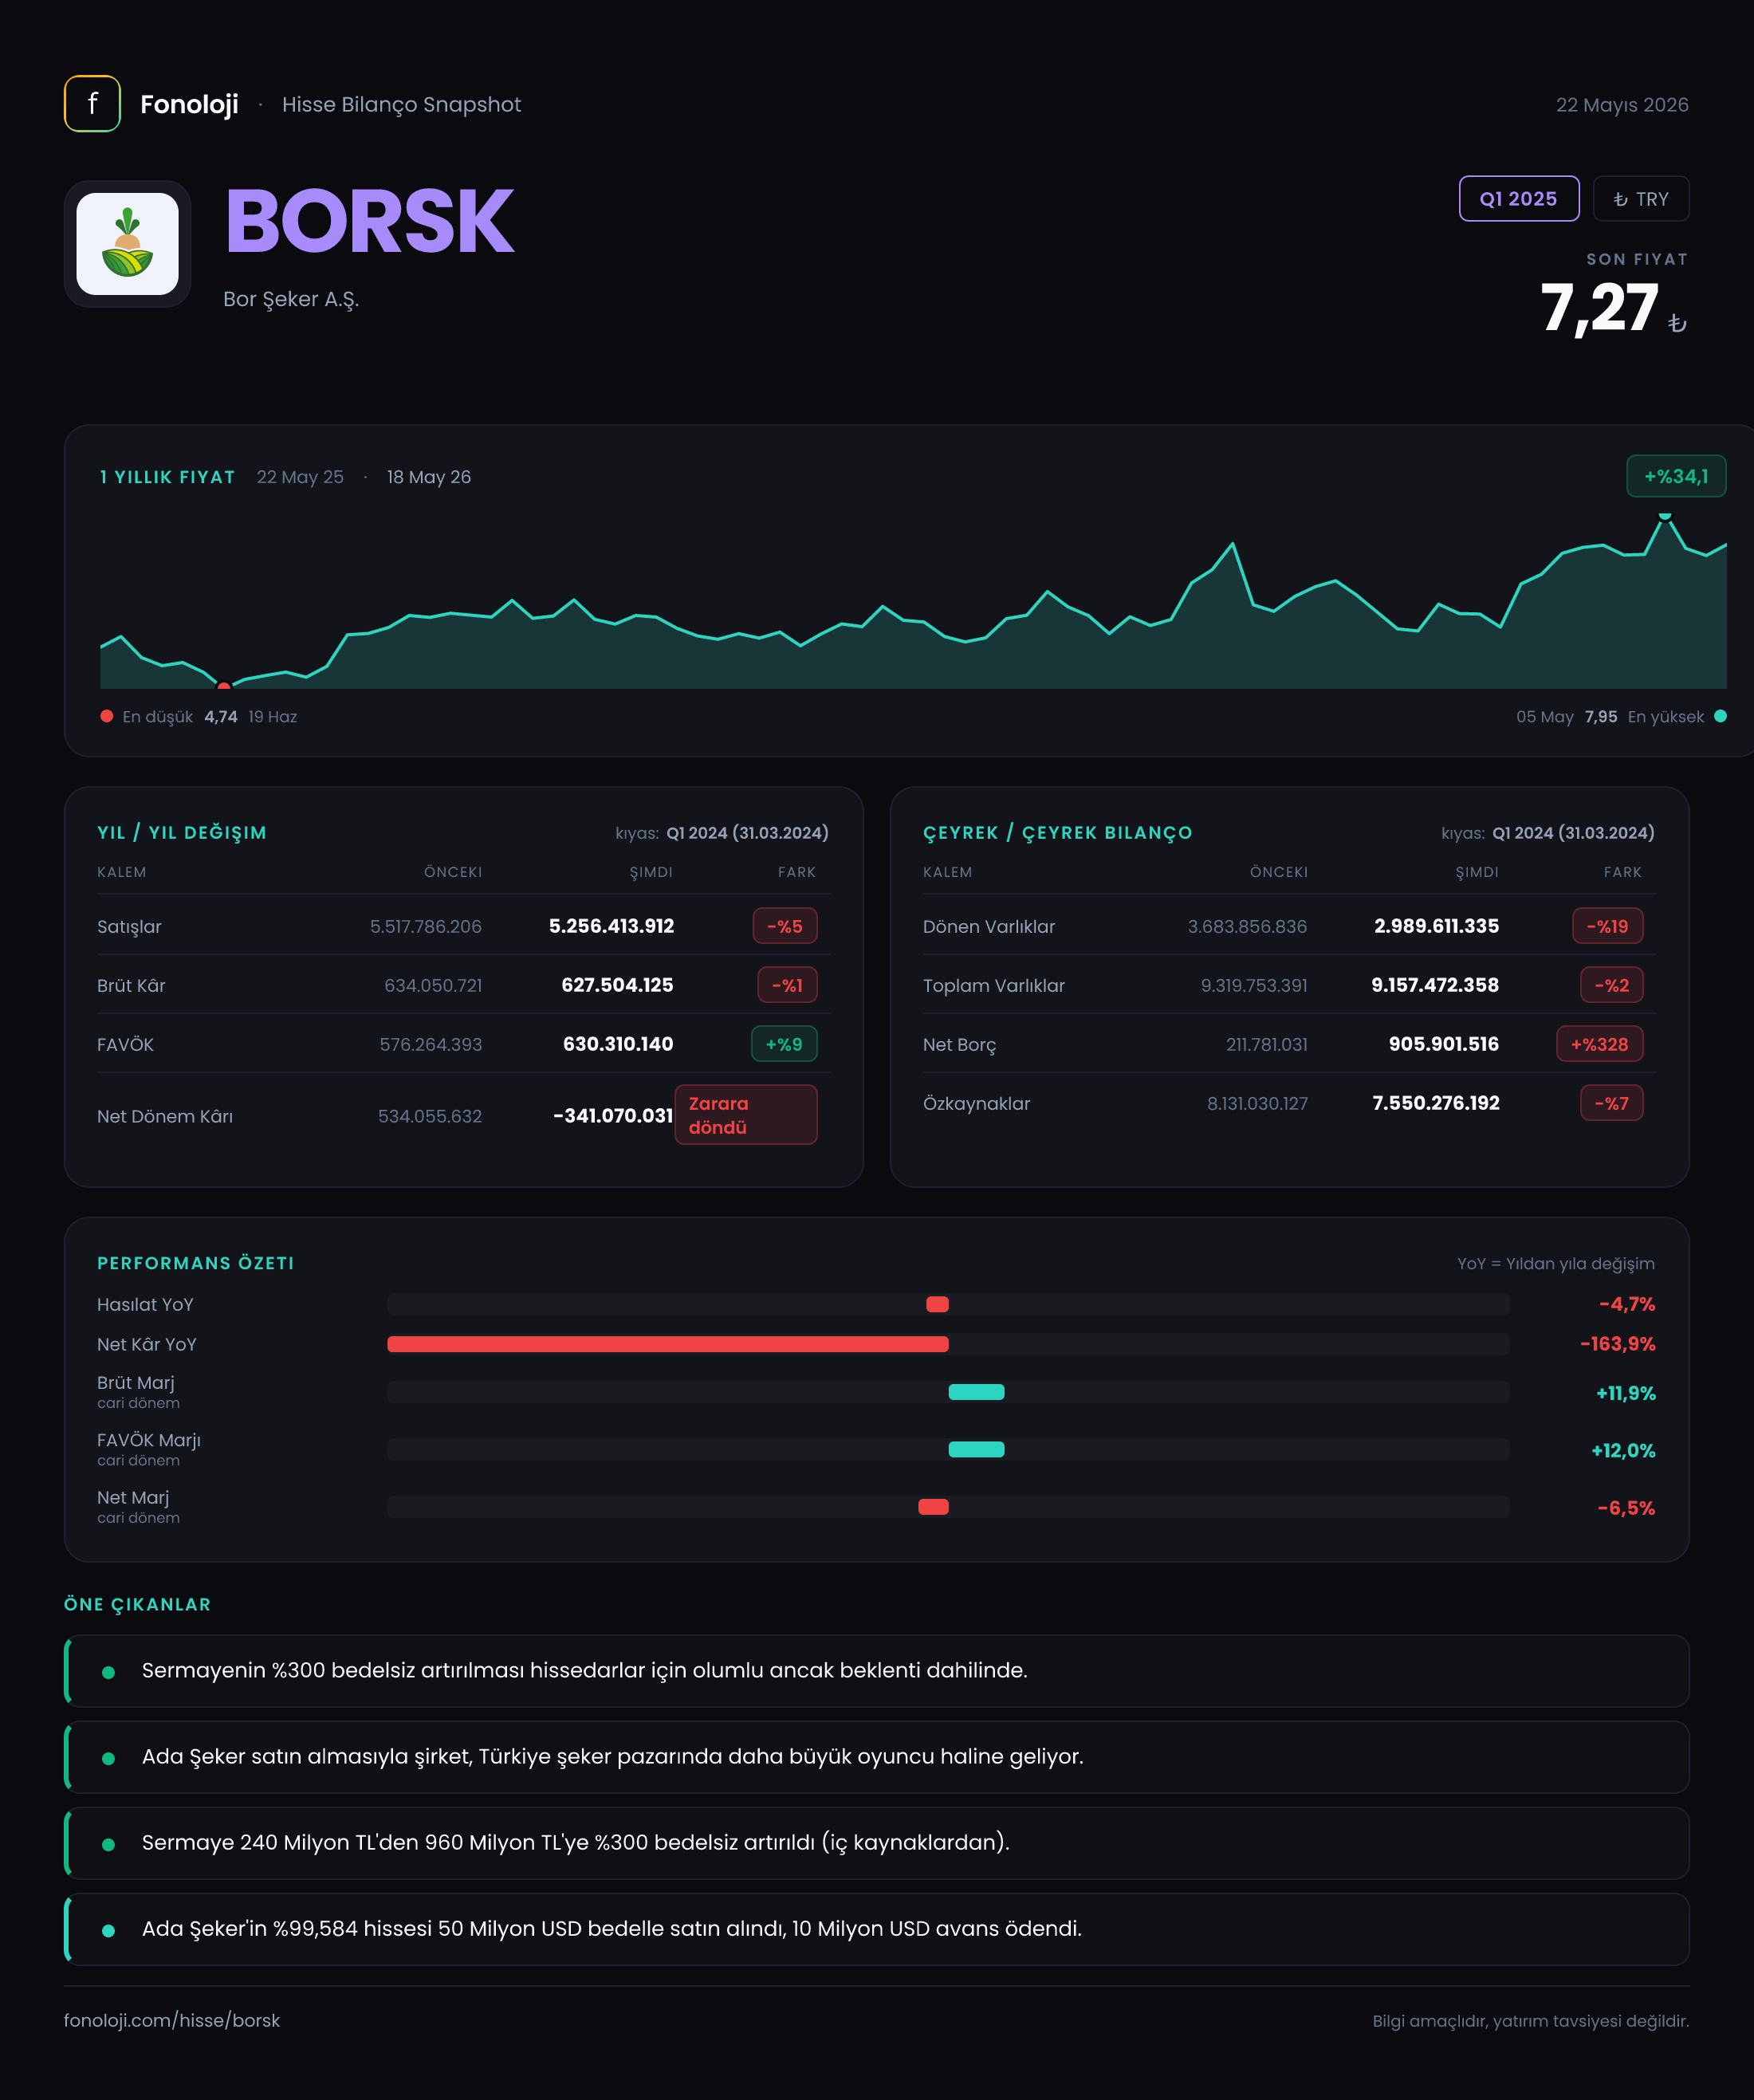Click the Brüt Marj teal bar

[976, 1392]
